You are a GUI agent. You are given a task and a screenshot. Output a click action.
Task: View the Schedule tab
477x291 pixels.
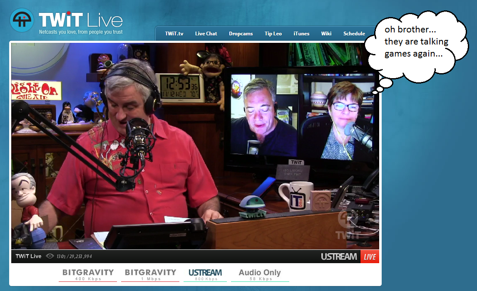click(x=354, y=34)
